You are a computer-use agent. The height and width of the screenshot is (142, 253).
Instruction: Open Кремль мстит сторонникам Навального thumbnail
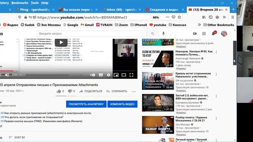tap(158, 80)
